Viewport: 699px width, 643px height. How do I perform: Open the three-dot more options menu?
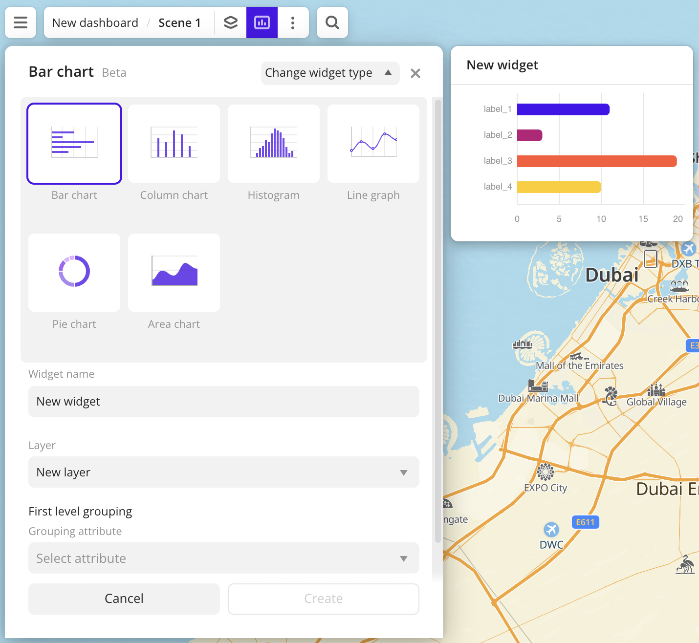click(293, 22)
